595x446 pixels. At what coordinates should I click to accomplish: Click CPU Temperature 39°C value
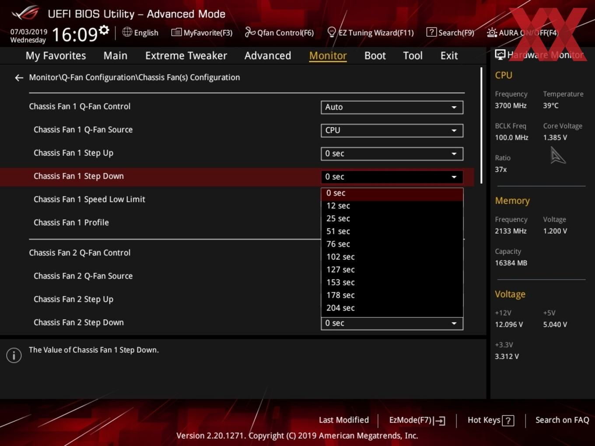point(551,106)
